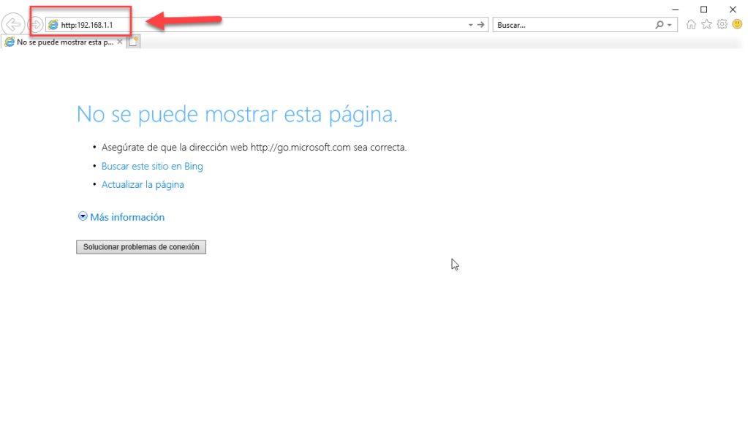Click the smiley feedback icon
Screen dimensions: 748x421
[737, 25]
